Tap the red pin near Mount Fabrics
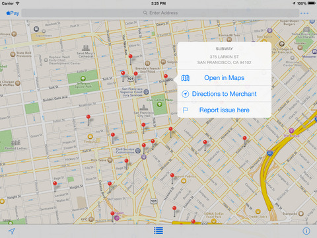The height and width of the screenshot is (238, 317). click(x=172, y=176)
